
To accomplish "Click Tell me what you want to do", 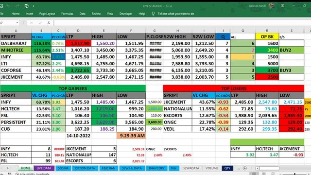I will [x=176, y=14].
